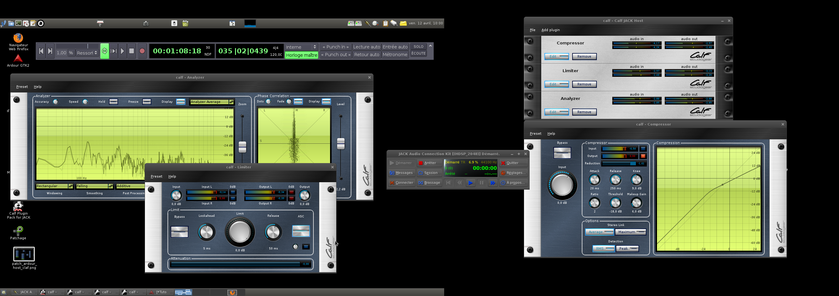The image size is (839, 296).
Task: Click the Attack knob in Compressor
Action: point(594,179)
